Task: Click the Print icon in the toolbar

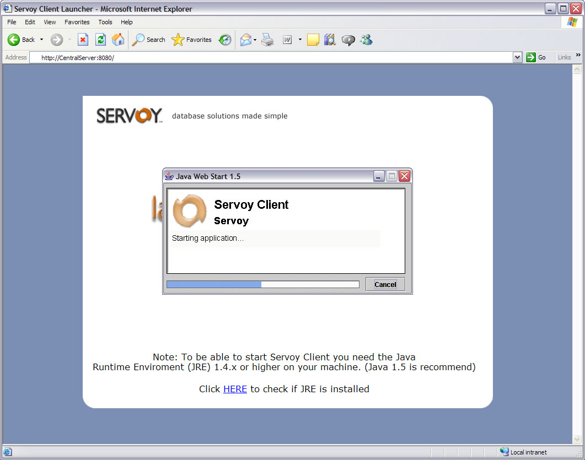Action: pyautogui.click(x=267, y=40)
